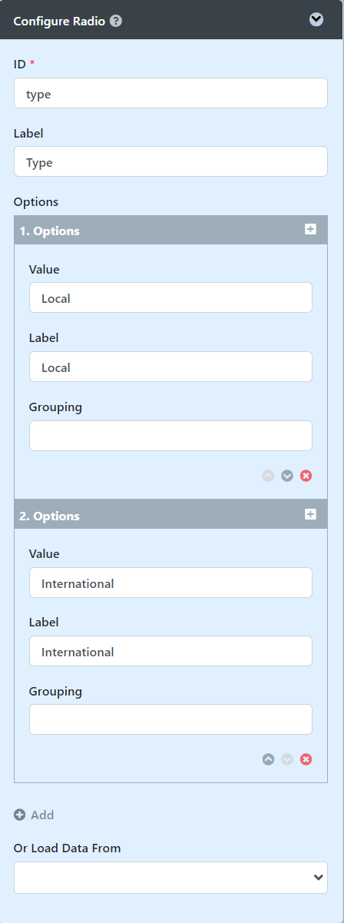Viewport: 344px width, 923px height.
Task: Edit option 1 Label field Local
Action: click(170, 367)
